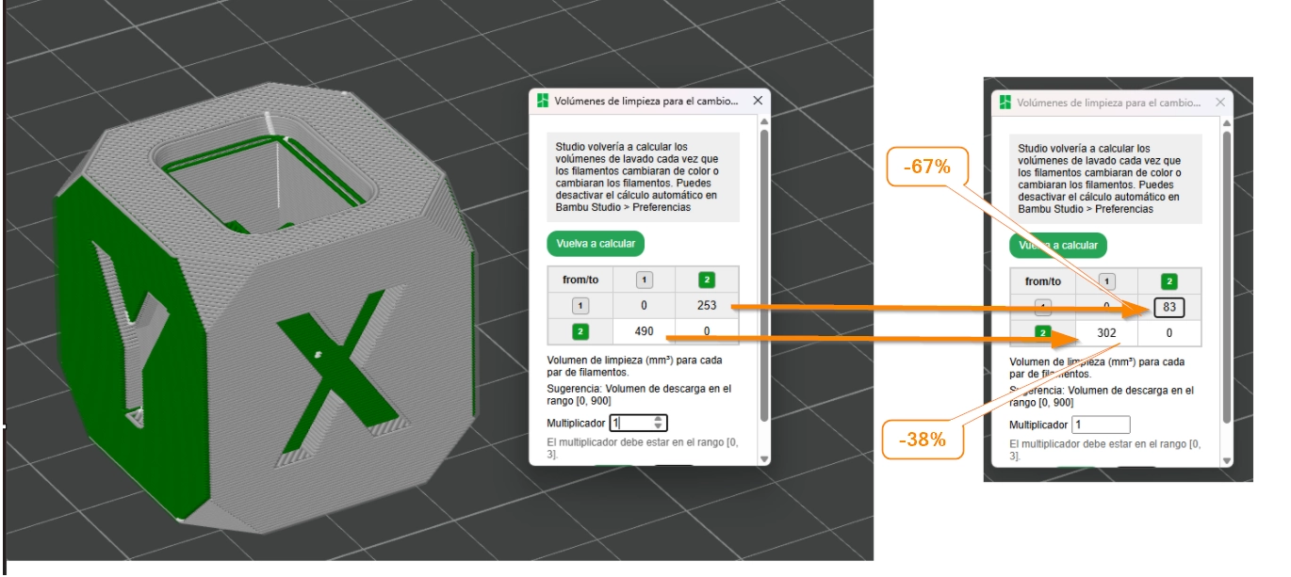Select the 302 flushing volume cell
The image size is (1291, 577).
pyautogui.click(x=1107, y=332)
